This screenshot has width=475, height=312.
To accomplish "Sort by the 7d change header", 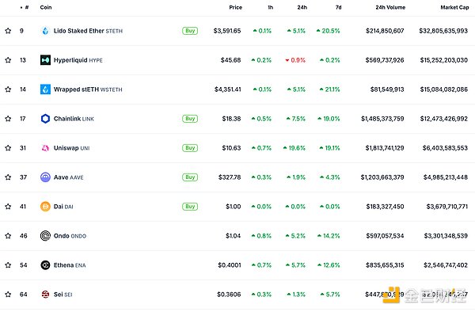I will 338,7.
